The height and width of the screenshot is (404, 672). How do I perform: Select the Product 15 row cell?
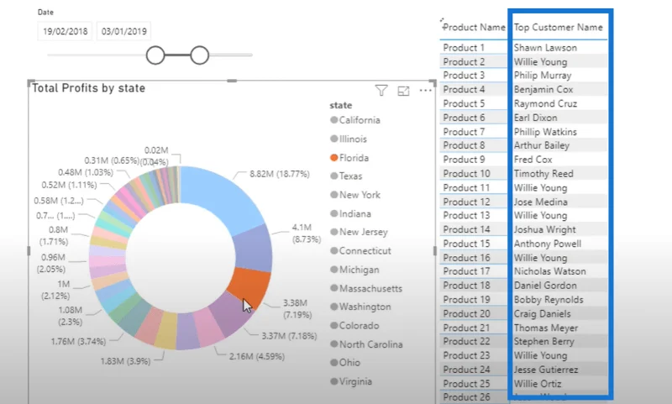(473, 244)
